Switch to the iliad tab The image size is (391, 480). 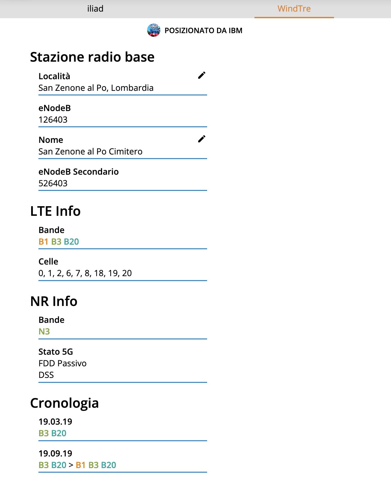95,9
